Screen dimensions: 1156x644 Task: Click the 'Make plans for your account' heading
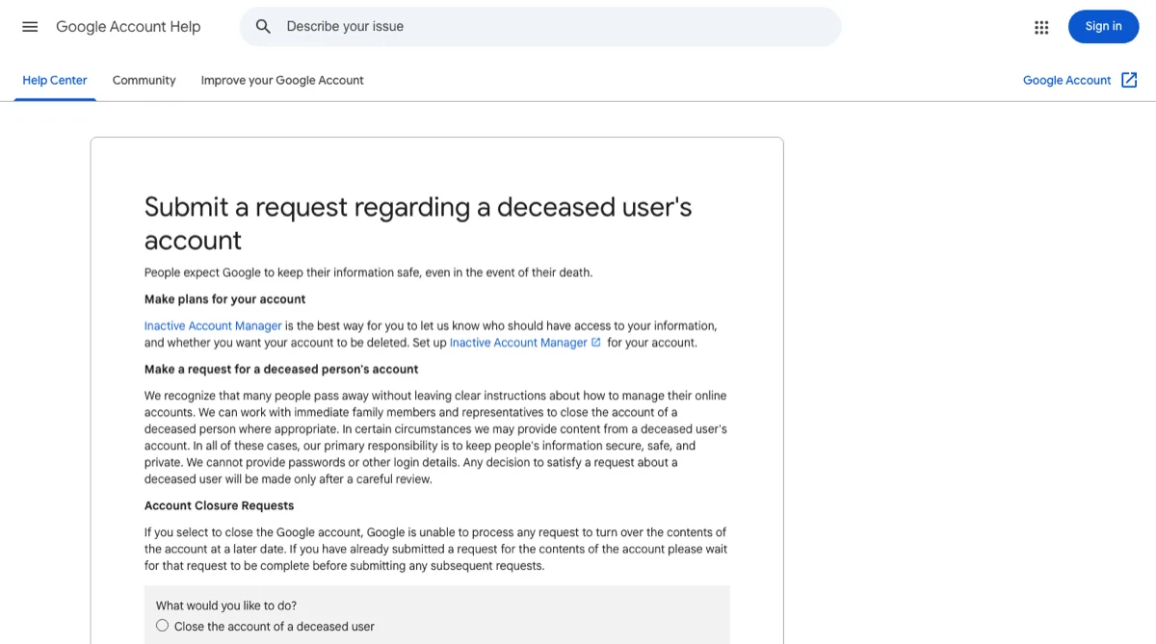pos(225,299)
